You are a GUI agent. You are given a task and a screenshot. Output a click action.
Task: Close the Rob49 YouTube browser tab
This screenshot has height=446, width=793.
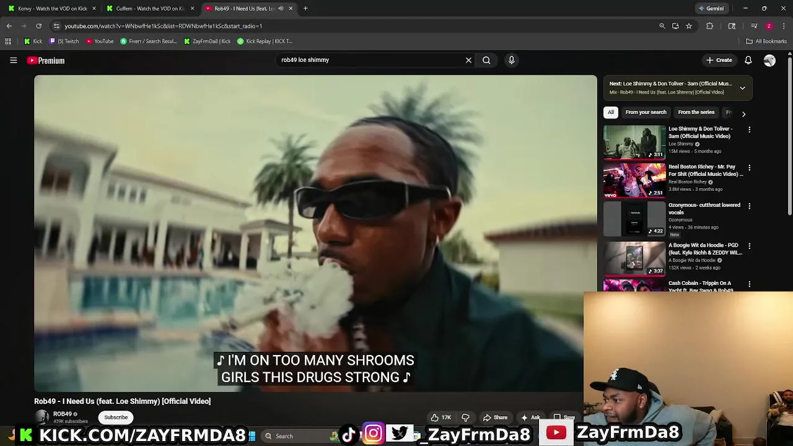tap(291, 8)
